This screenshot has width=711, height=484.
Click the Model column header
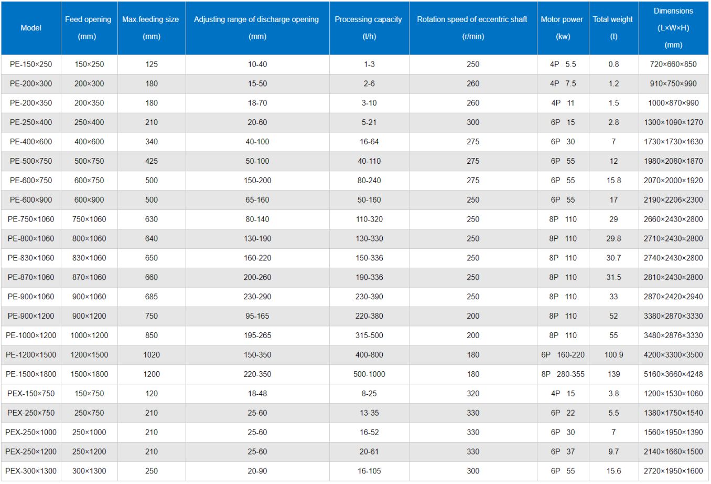click(x=31, y=28)
